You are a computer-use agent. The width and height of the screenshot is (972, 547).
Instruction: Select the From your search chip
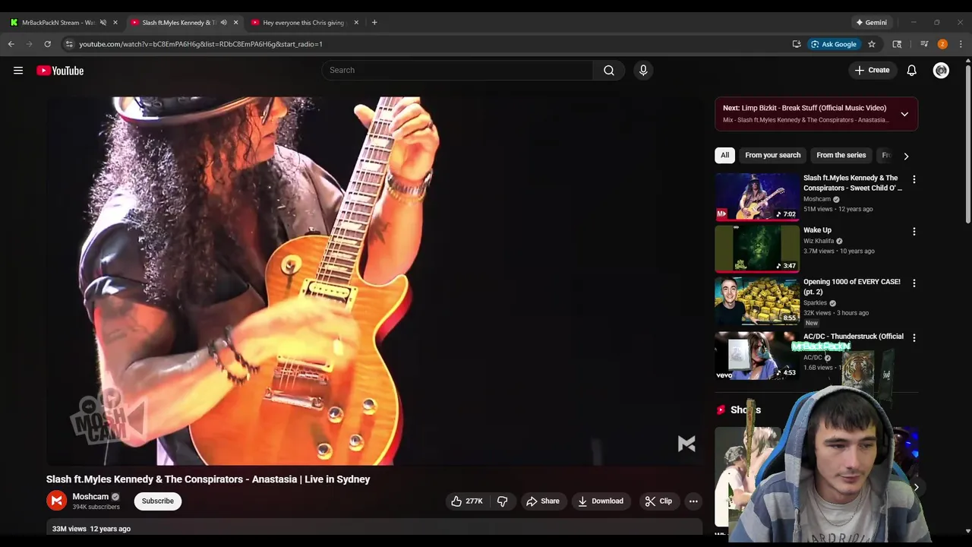point(773,155)
